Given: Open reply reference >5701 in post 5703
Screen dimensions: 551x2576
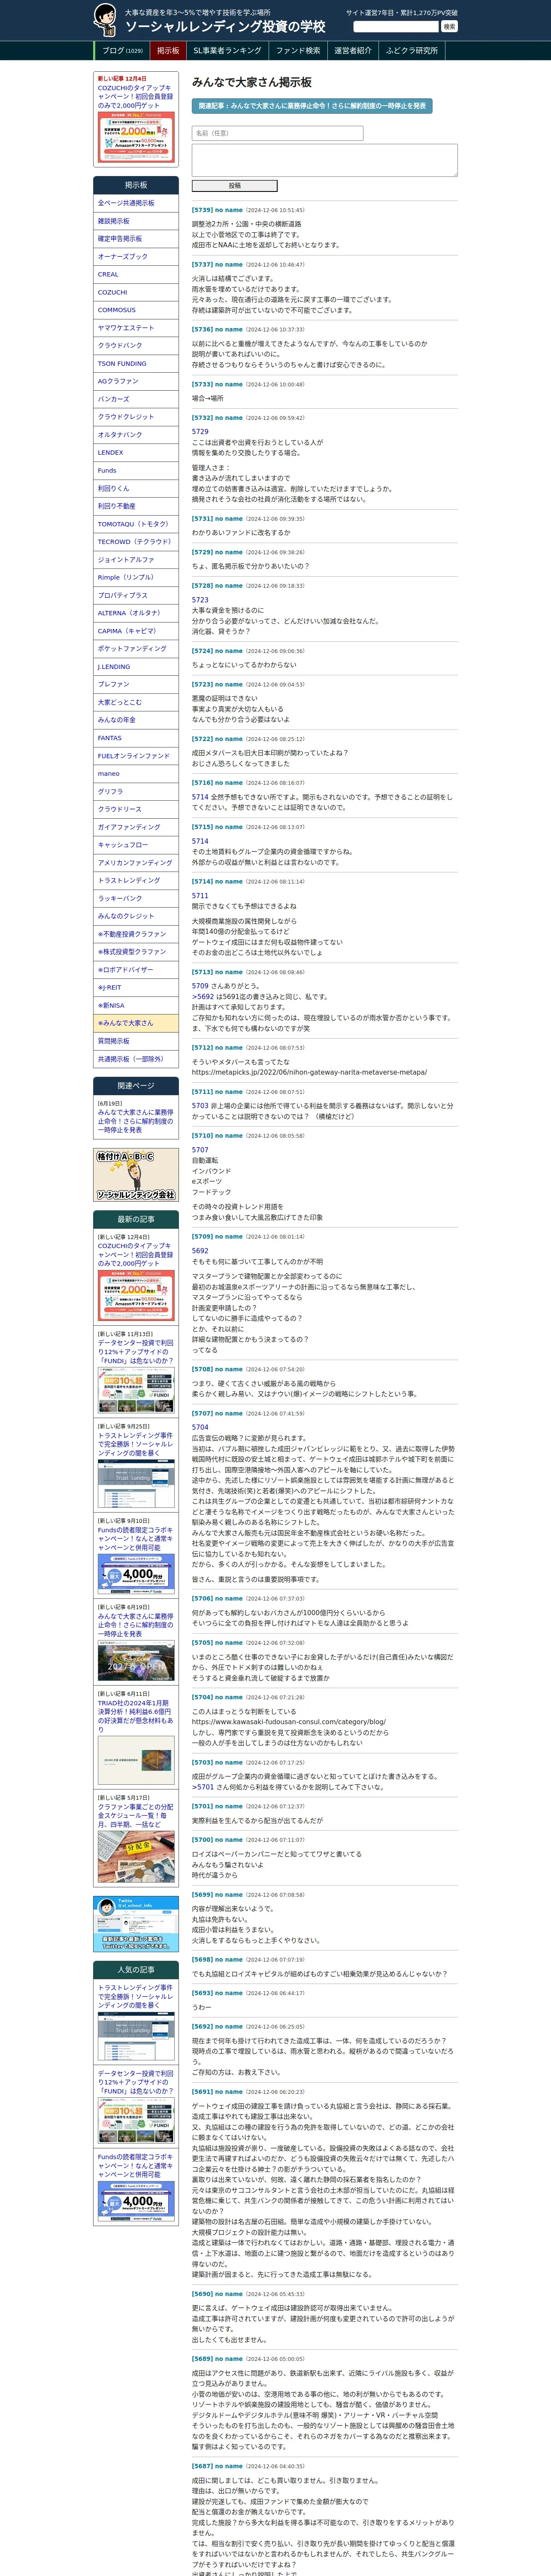Looking at the screenshot, I should (x=202, y=1787).
